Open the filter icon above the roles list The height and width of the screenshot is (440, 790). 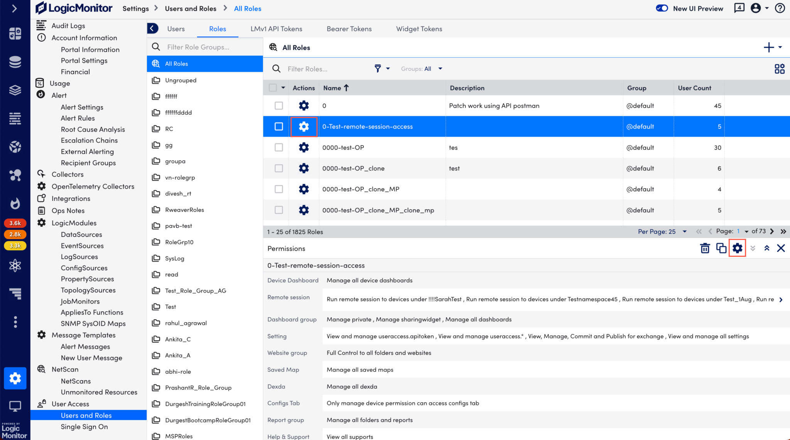[377, 69]
